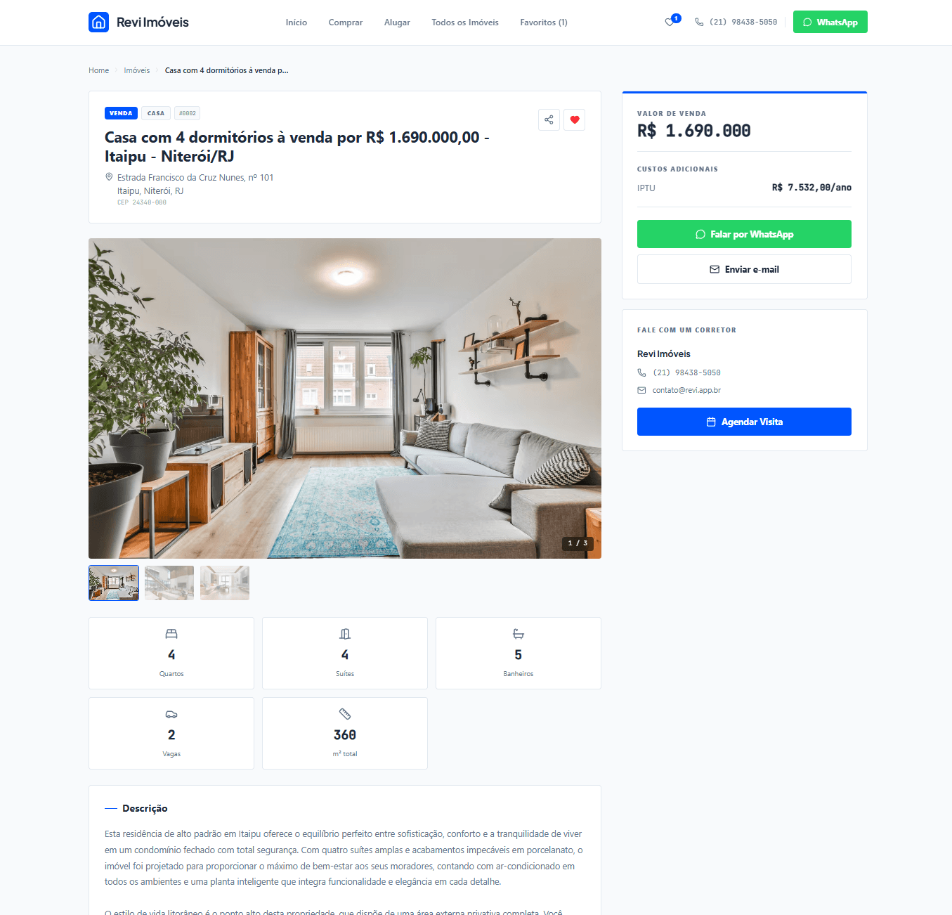Viewport: 952px width, 915px height.
Task: Click the Enviar e-mail button
Action: point(744,269)
